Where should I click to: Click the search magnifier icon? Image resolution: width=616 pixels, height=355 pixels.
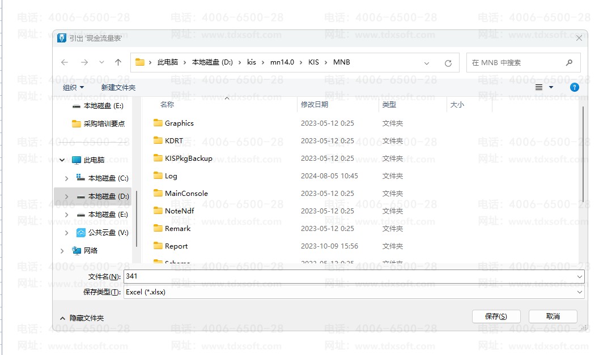569,63
